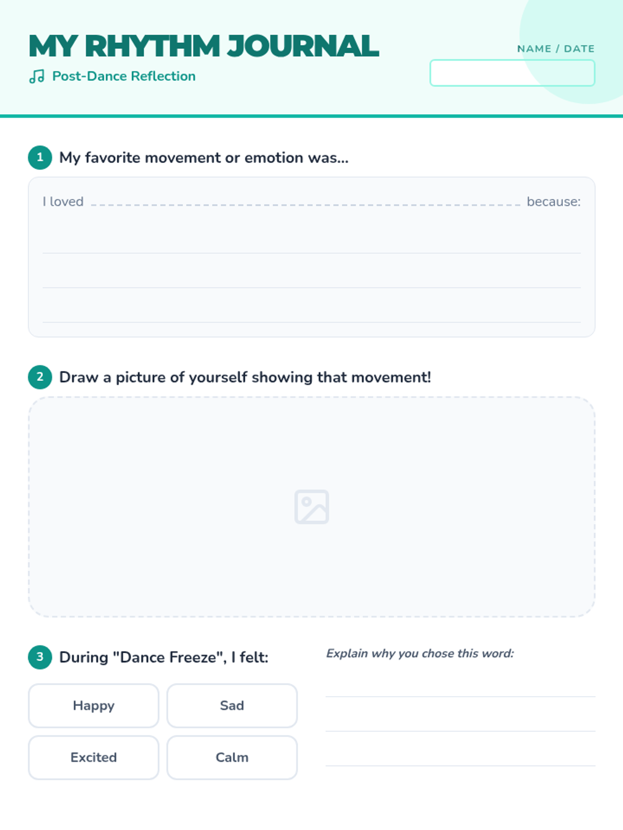Click the Name / Date input box
Viewport: 623px width, 830px height.
512,73
